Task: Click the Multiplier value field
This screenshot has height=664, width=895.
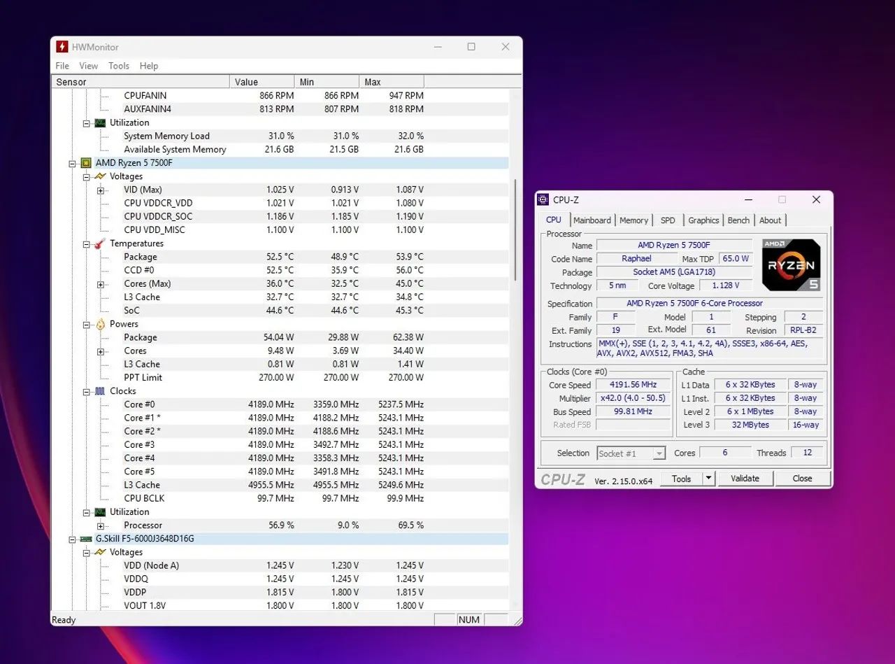Action: point(633,399)
